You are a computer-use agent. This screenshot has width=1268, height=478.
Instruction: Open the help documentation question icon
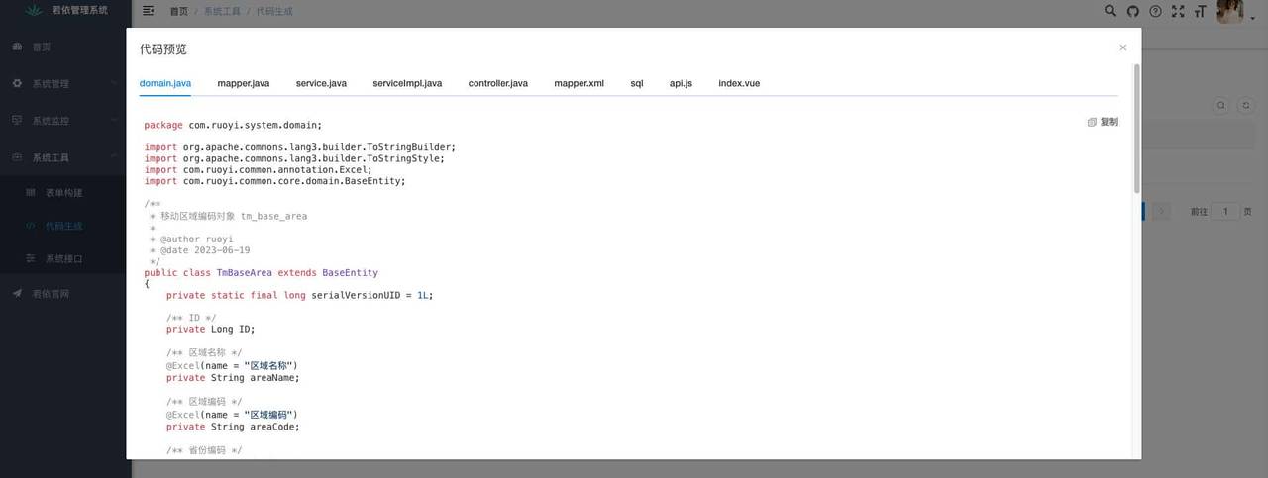pos(1155,12)
